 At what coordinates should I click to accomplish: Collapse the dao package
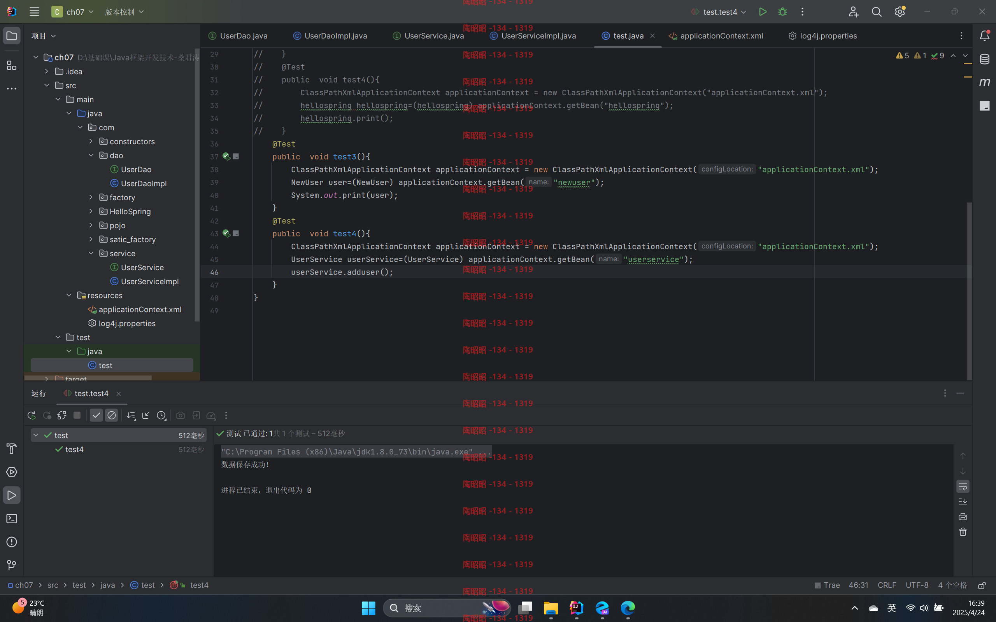point(91,155)
